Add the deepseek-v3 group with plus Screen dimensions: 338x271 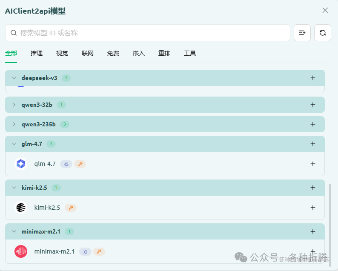313,78
